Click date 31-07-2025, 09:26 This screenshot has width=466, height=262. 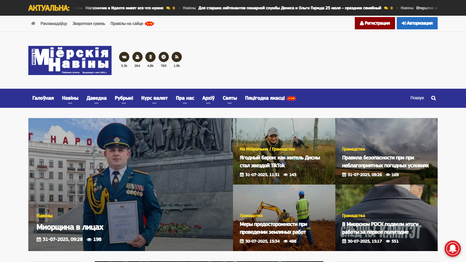click(x=362, y=175)
